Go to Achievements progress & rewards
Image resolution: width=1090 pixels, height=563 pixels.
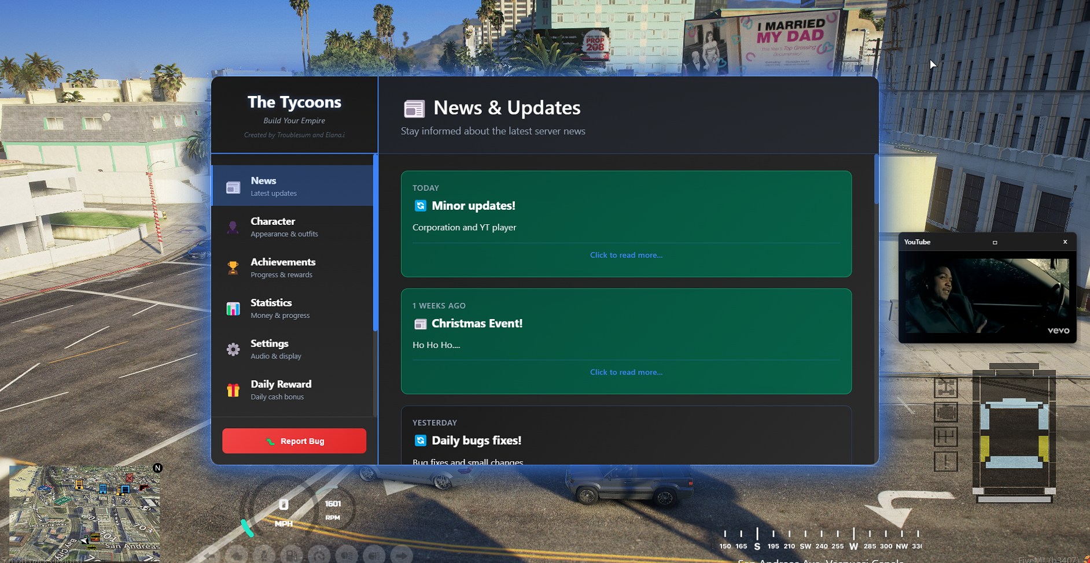tap(293, 268)
